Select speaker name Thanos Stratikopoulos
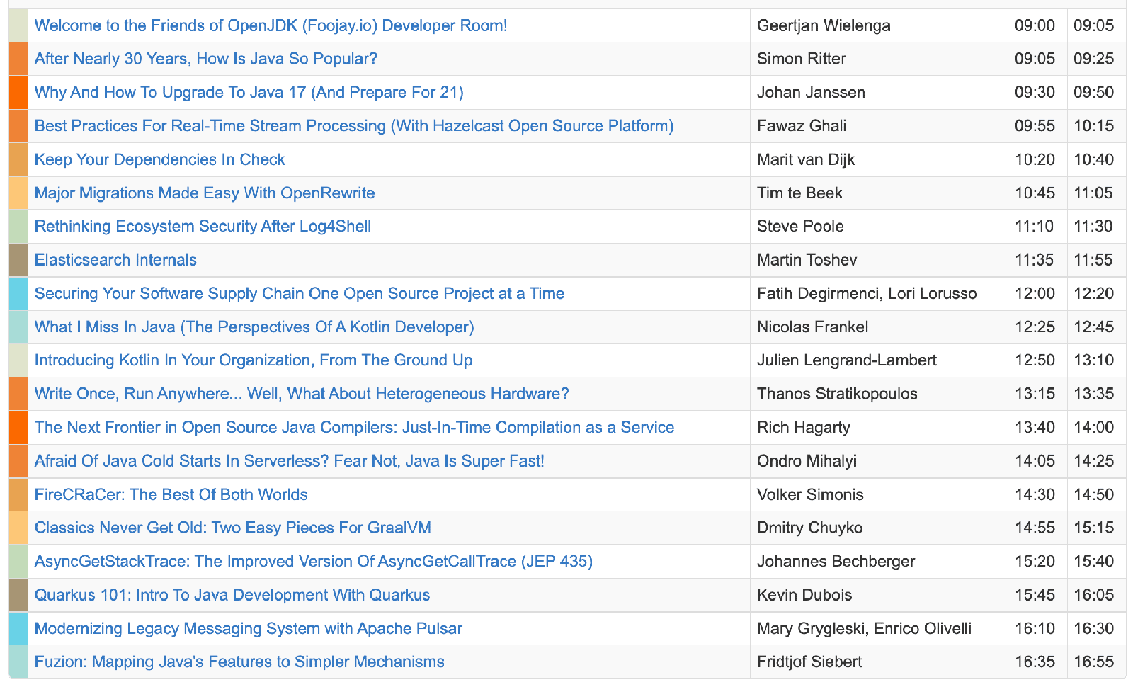Screen dimensions: 1133x687 coord(837,394)
